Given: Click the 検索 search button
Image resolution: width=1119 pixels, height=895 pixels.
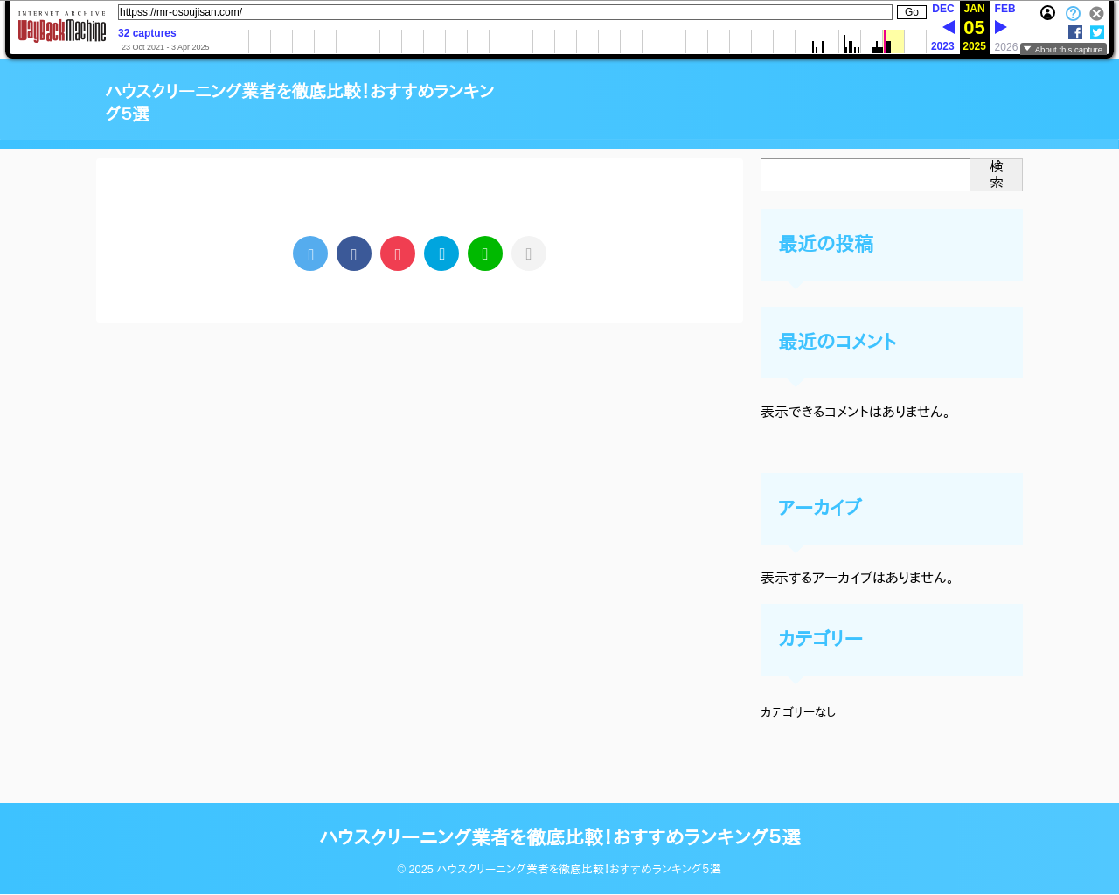Looking at the screenshot, I should pyautogui.click(x=996, y=175).
